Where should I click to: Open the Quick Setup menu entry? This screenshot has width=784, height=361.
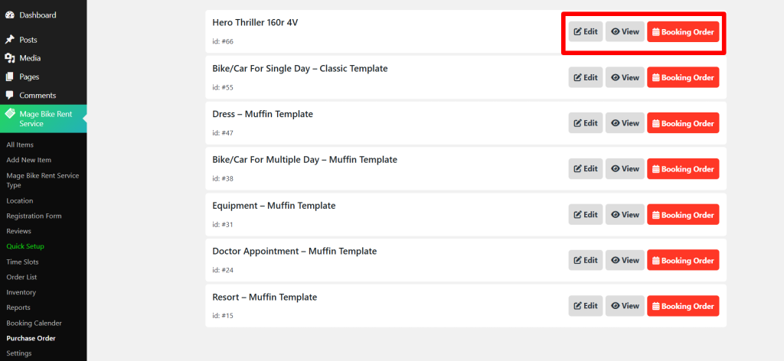coord(25,246)
